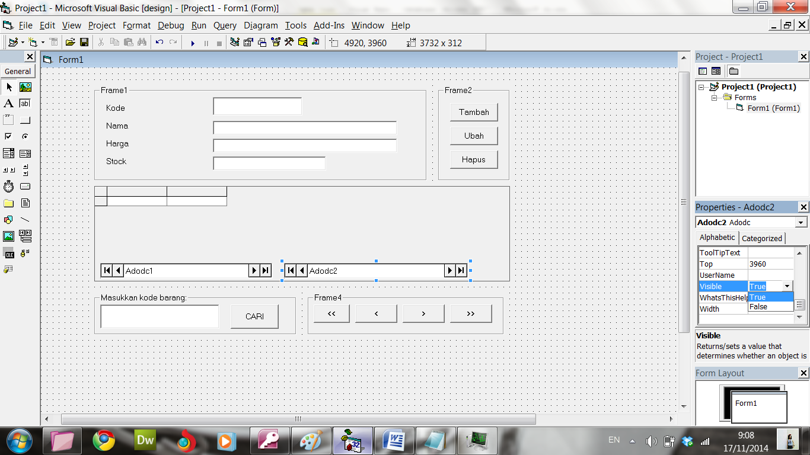Select the TextBox control in the toolbox
The width and height of the screenshot is (810, 455).
tap(25, 103)
